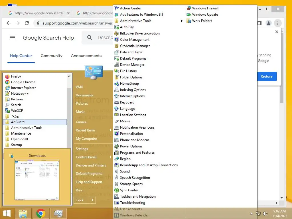Expand Administrative Tools submenu arrow
Viewport: 292px width, 219px height.
(182, 21)
